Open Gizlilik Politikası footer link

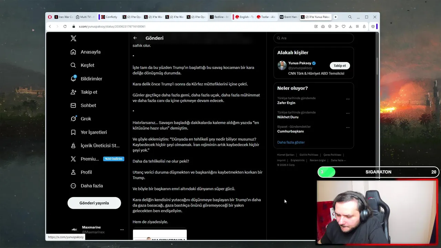pyautogui.click(x=309, y=155)
